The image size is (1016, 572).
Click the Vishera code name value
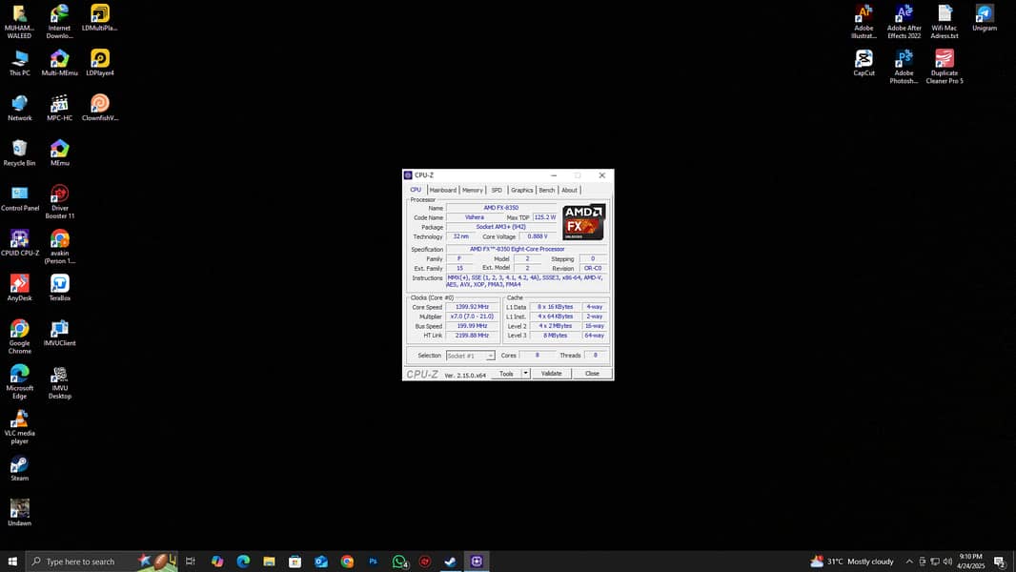[475, 217]
